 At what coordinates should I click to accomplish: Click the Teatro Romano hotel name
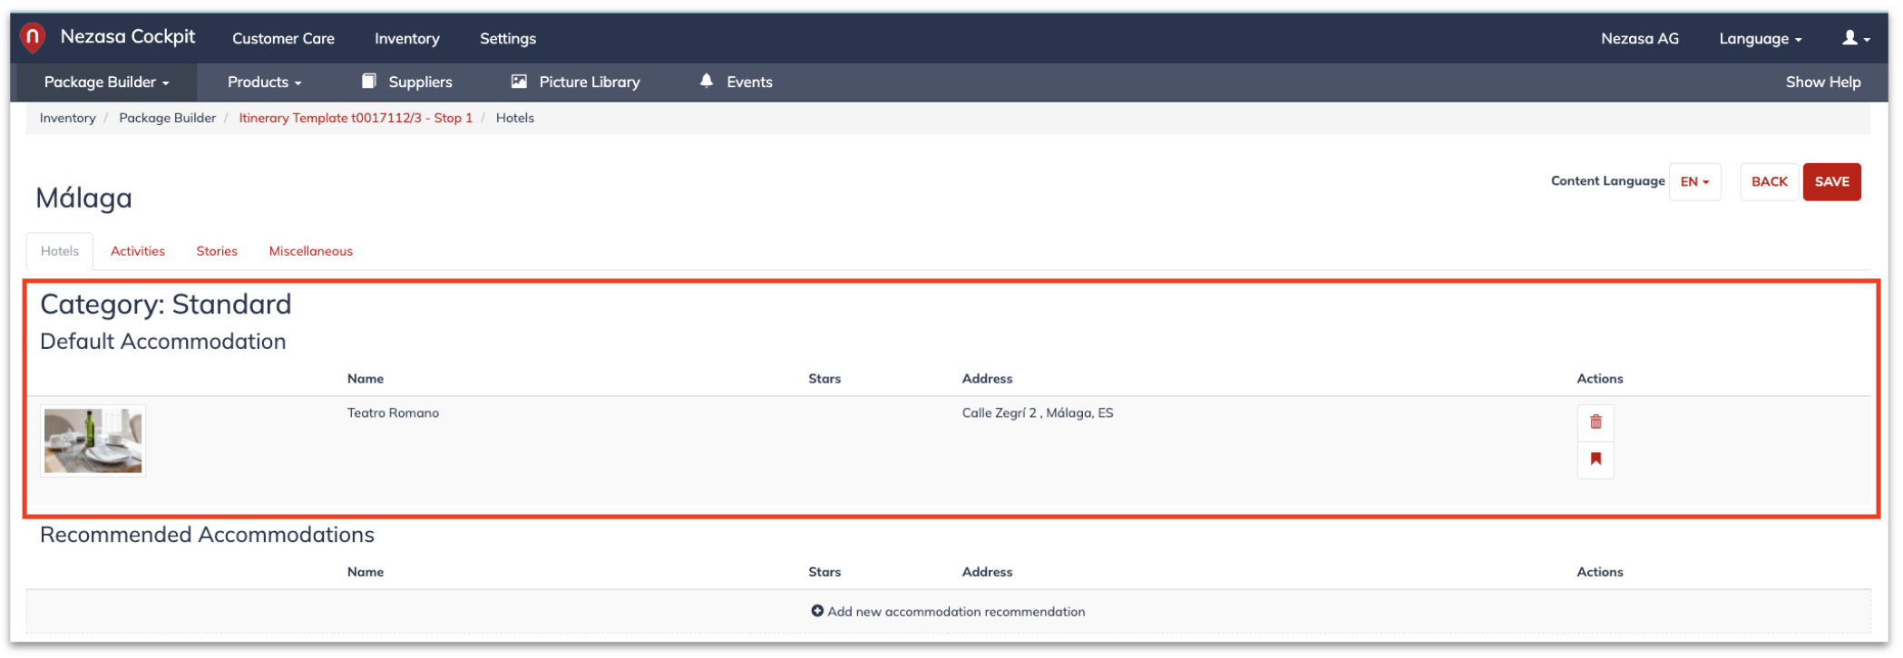(x=394, y=414)
